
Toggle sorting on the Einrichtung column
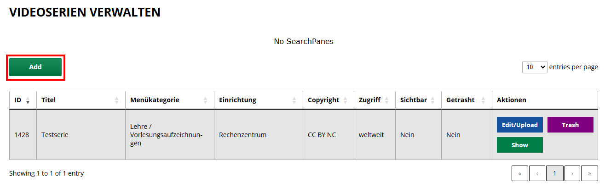[294, 100]
